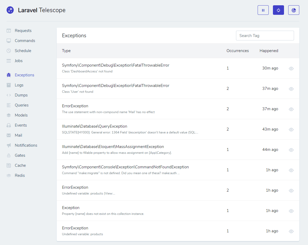Open the Requests section in the sidebar
The image size is (308, 245).
click(x=23, y=30)
